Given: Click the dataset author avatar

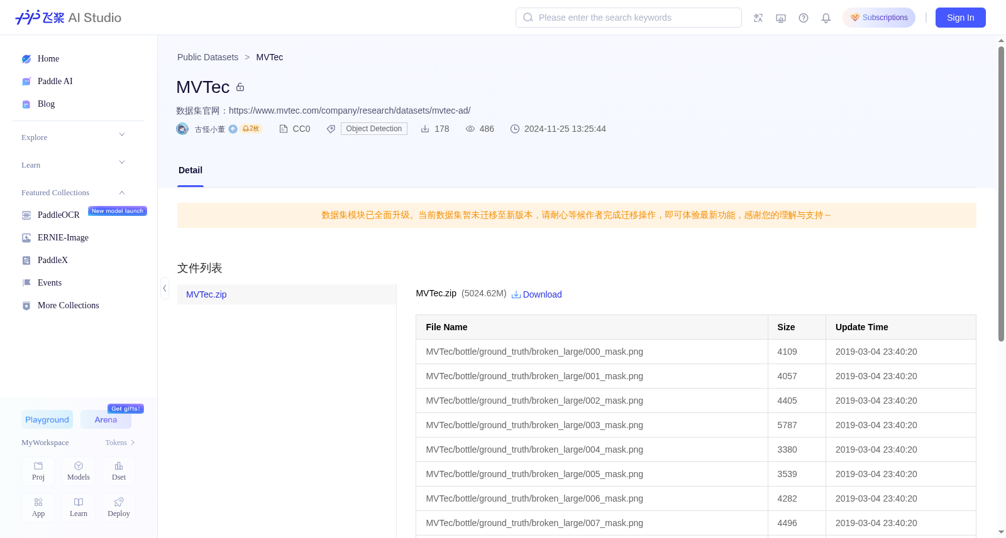Looking at the screenshot, I should pos(182,129).
